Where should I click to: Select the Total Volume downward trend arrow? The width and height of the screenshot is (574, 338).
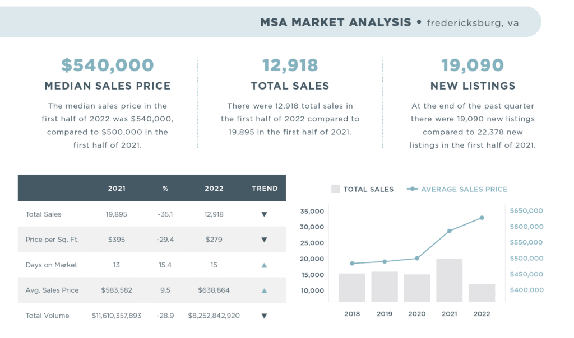(265, 316)
